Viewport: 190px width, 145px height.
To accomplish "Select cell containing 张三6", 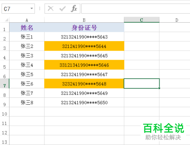I will (x=27, y=84).
